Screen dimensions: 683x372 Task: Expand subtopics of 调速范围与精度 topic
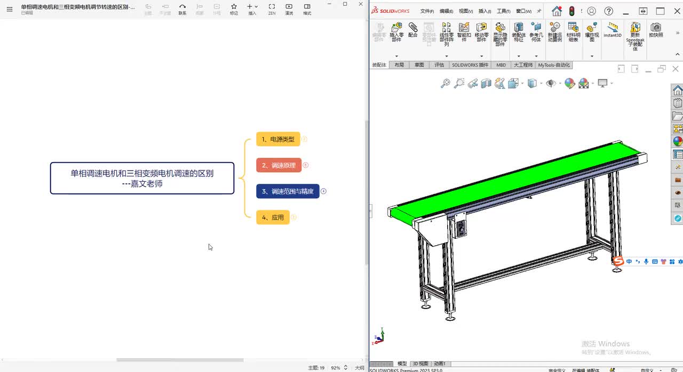point(323,191)
